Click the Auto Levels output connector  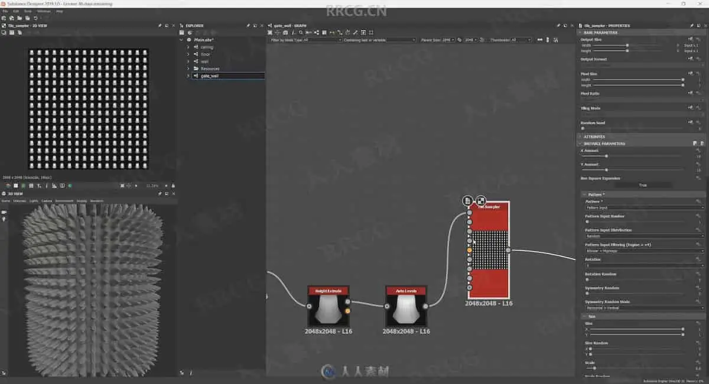point(425,306)
